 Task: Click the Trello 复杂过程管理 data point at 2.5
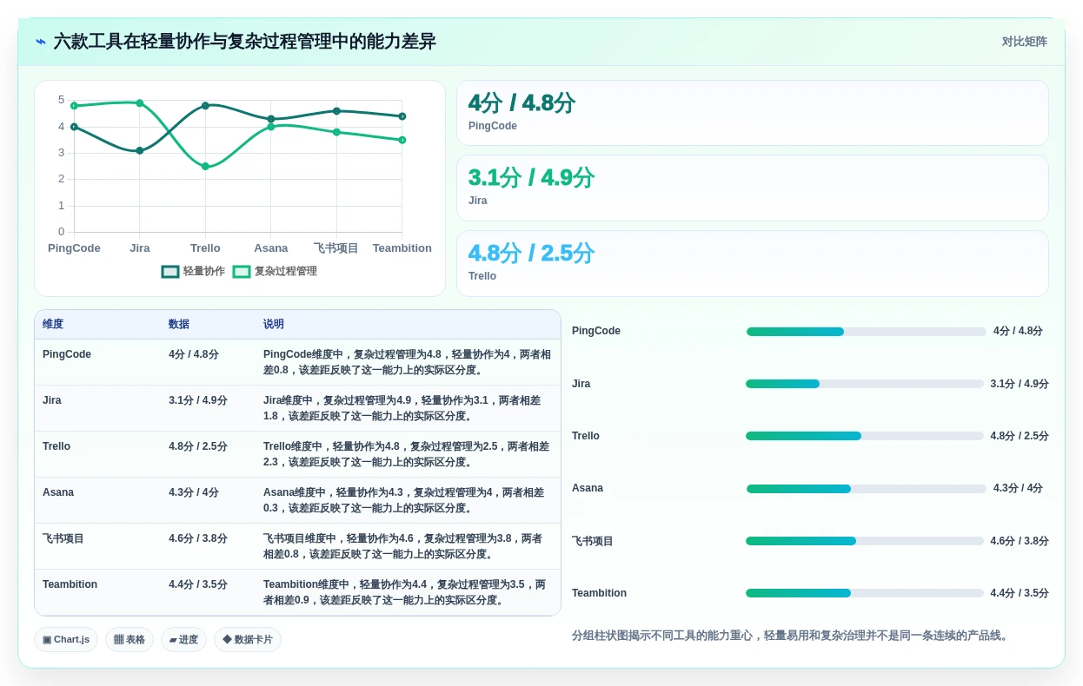tap(205, 167)
